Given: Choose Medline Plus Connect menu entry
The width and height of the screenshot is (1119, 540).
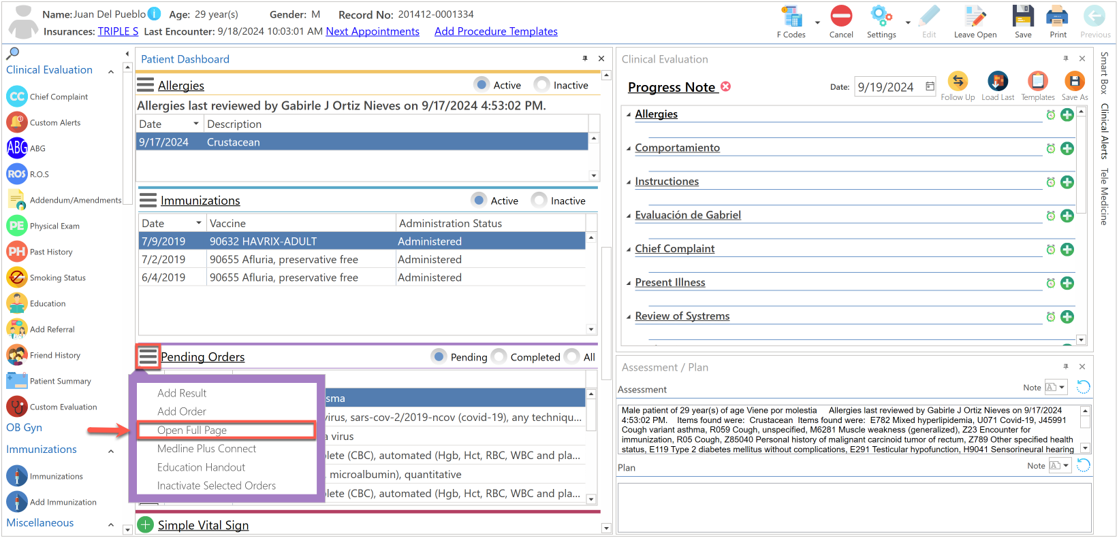Looking at the screenshot, I should (207, 449).
